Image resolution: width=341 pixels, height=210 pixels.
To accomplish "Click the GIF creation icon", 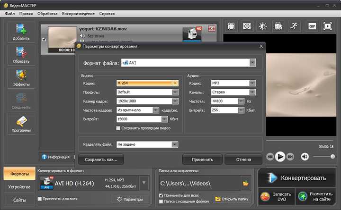I will point(312,26).
